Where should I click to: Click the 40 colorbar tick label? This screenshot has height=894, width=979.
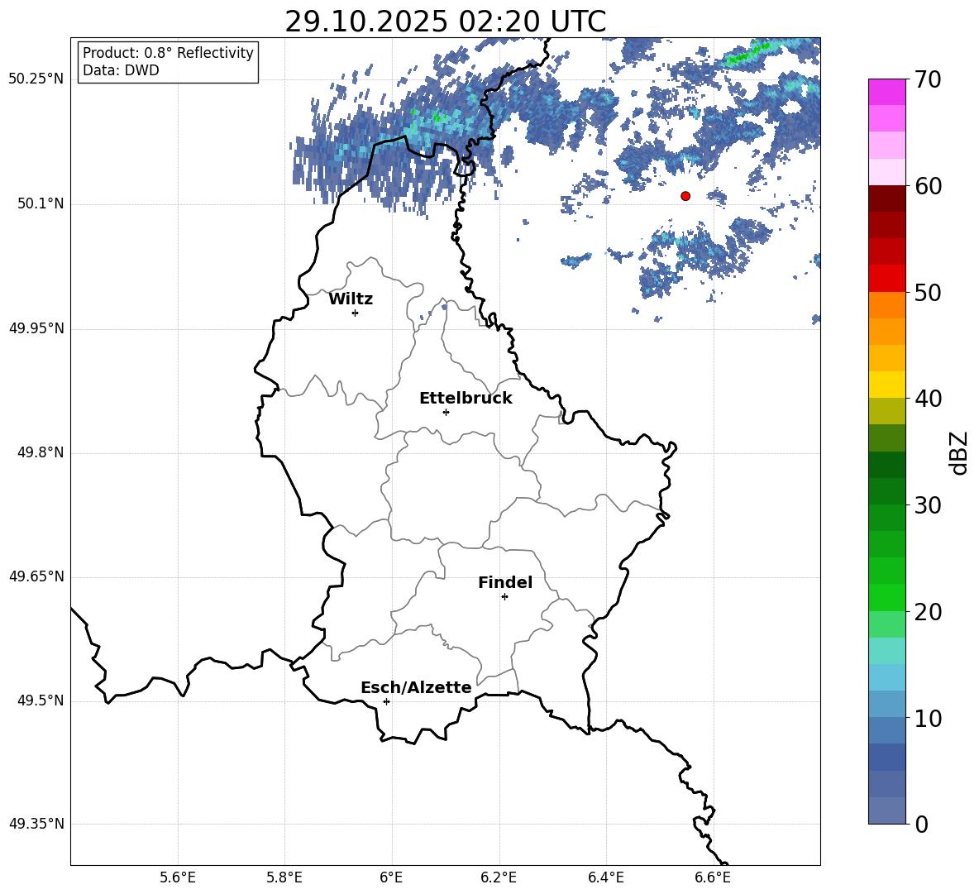click(x=928, y=399)
